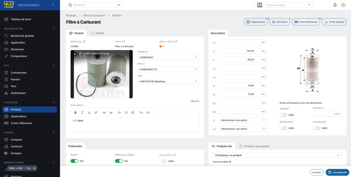This screenshot has height=177, width=351.
Task: Insert bulleted list in Description editor
Action: click(126, 113)
